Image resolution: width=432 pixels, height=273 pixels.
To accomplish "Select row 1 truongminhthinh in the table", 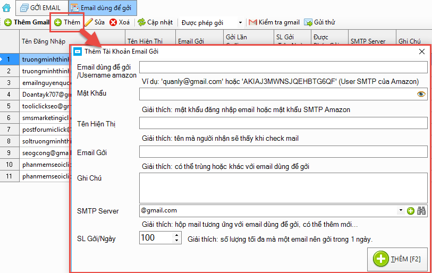I will (46, 59).
